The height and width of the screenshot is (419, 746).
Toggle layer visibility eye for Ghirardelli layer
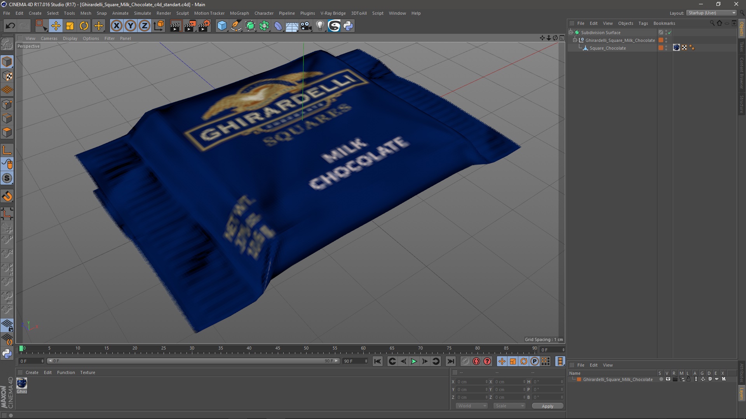[668, 379]
